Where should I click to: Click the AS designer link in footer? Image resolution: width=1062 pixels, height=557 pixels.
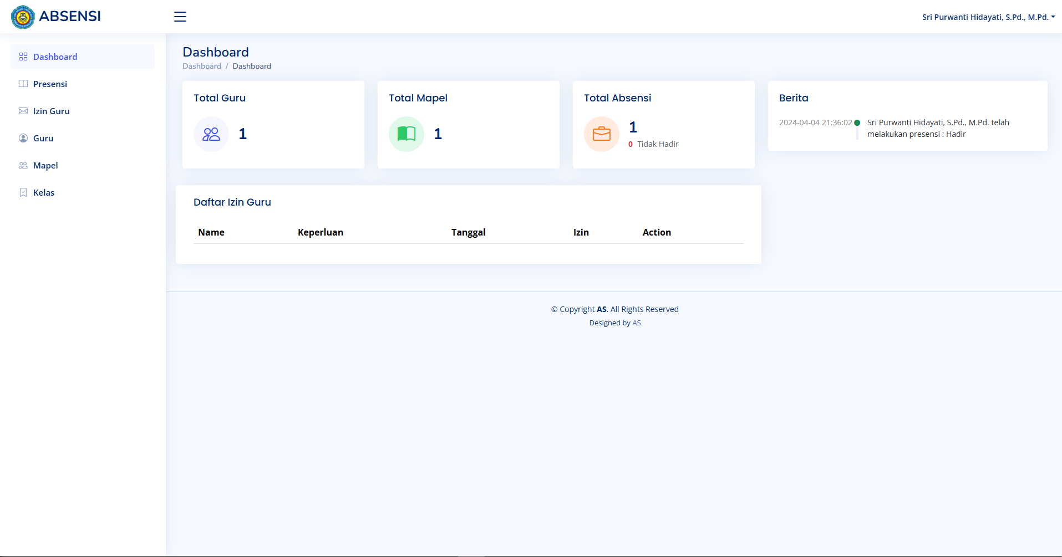pos(637,323)
